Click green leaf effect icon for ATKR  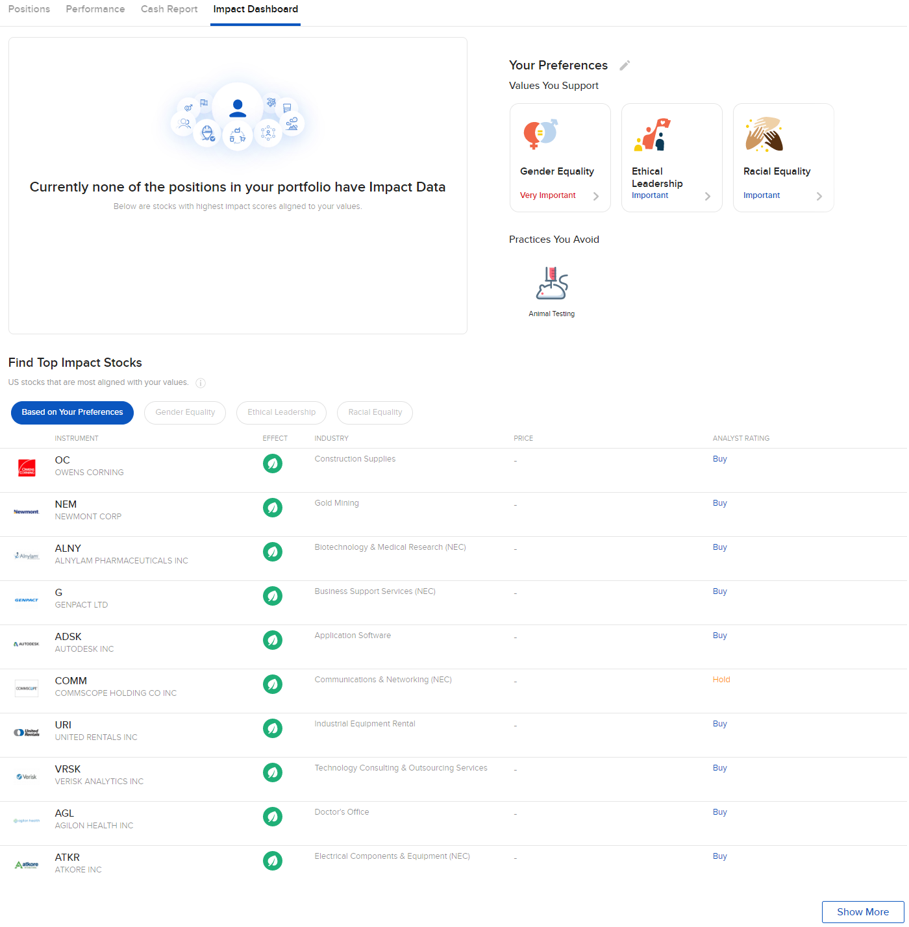click(x=273, y=861)
